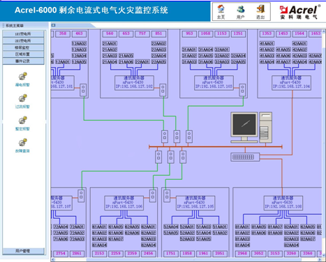Expand the 事件记录 event record section
326x262 pixels.
[x=23, y=61]
